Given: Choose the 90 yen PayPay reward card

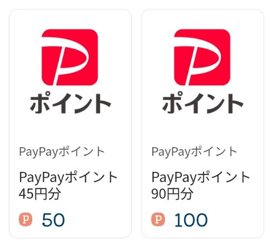Looking at the screenshot, I should click(203, 123).
